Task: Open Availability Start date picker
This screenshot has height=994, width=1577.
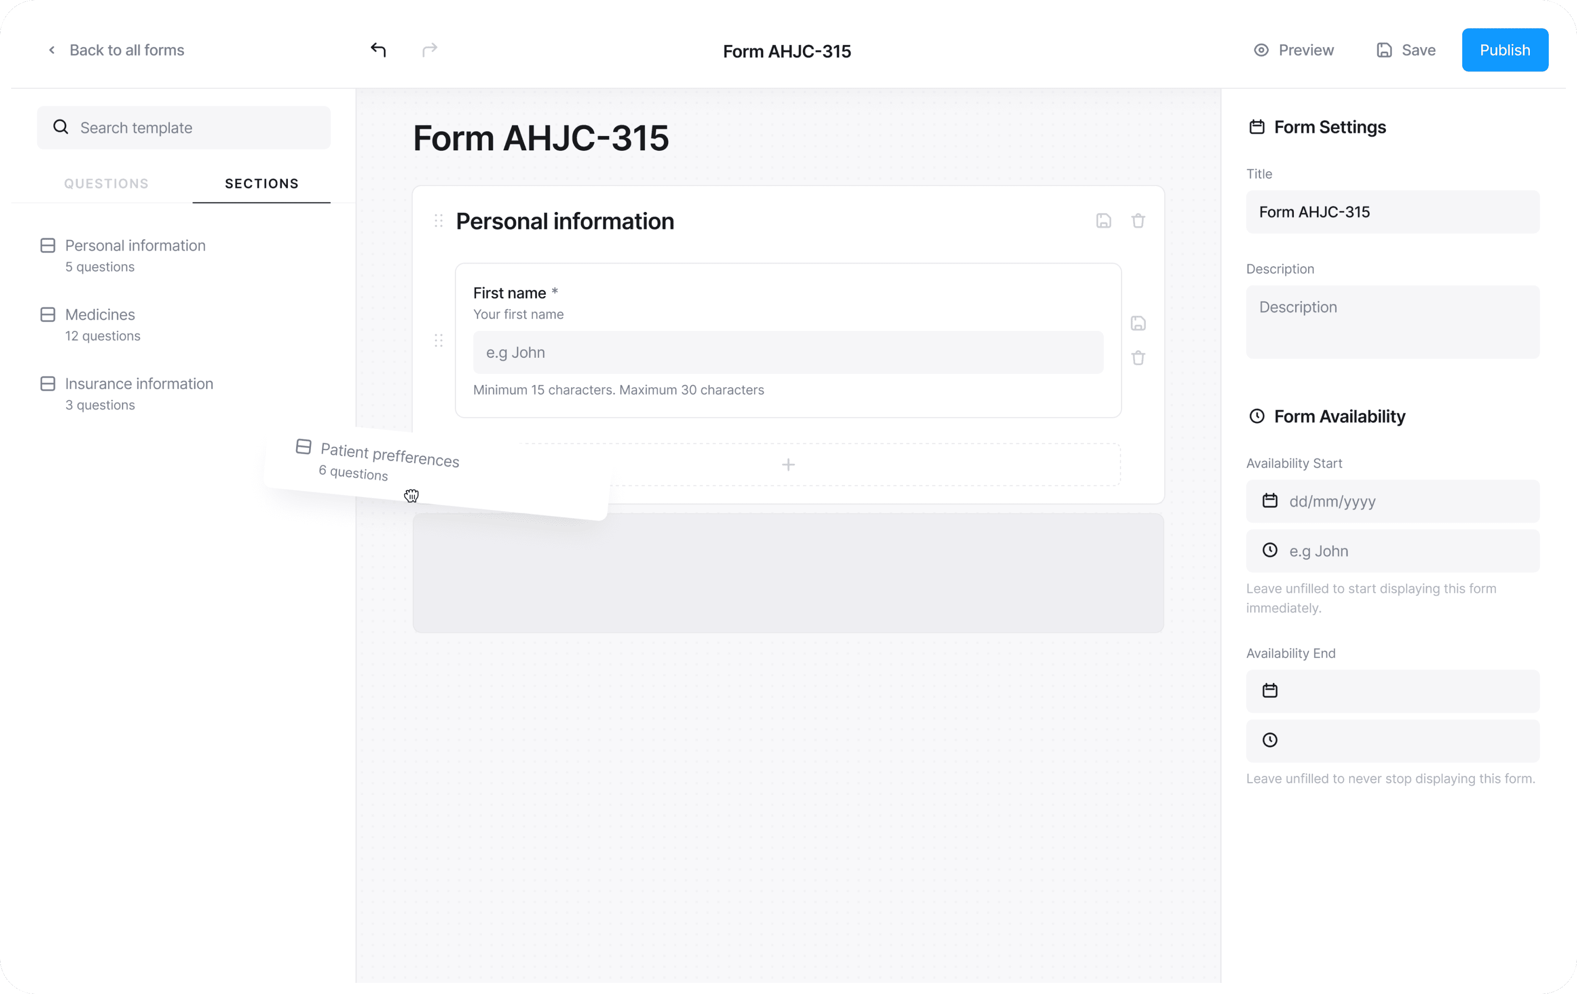Action: click(1392, 502)
